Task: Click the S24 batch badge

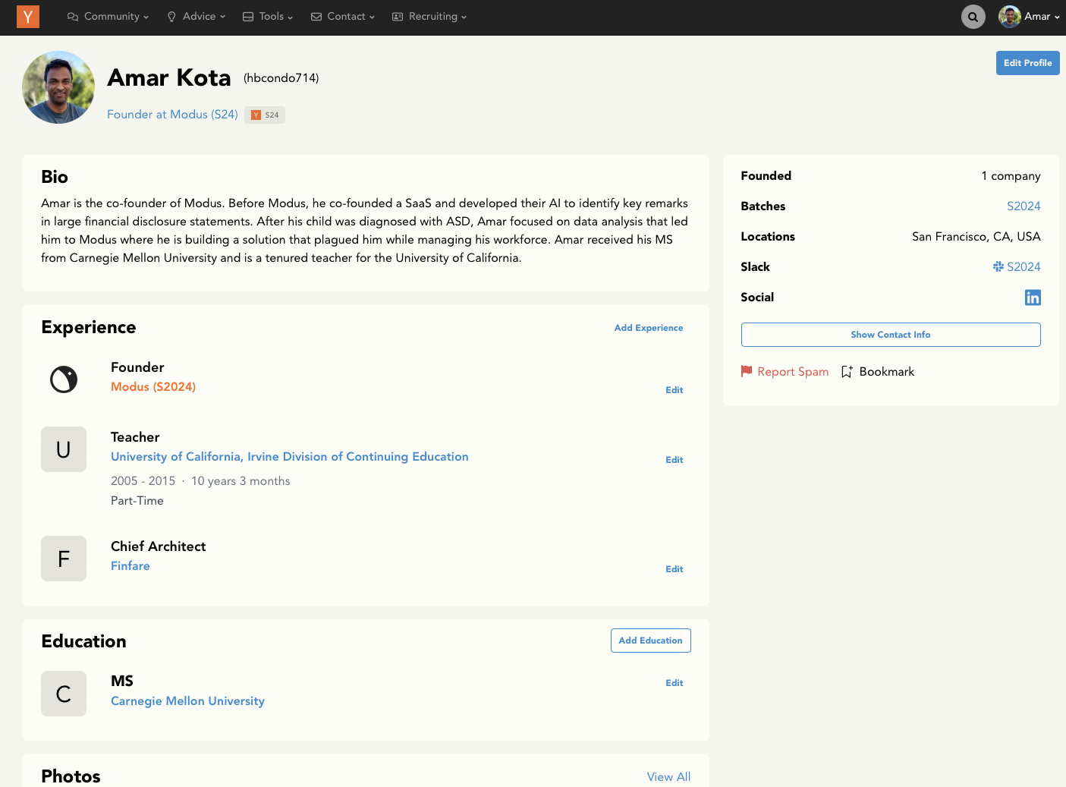Action: click(265, 115)
